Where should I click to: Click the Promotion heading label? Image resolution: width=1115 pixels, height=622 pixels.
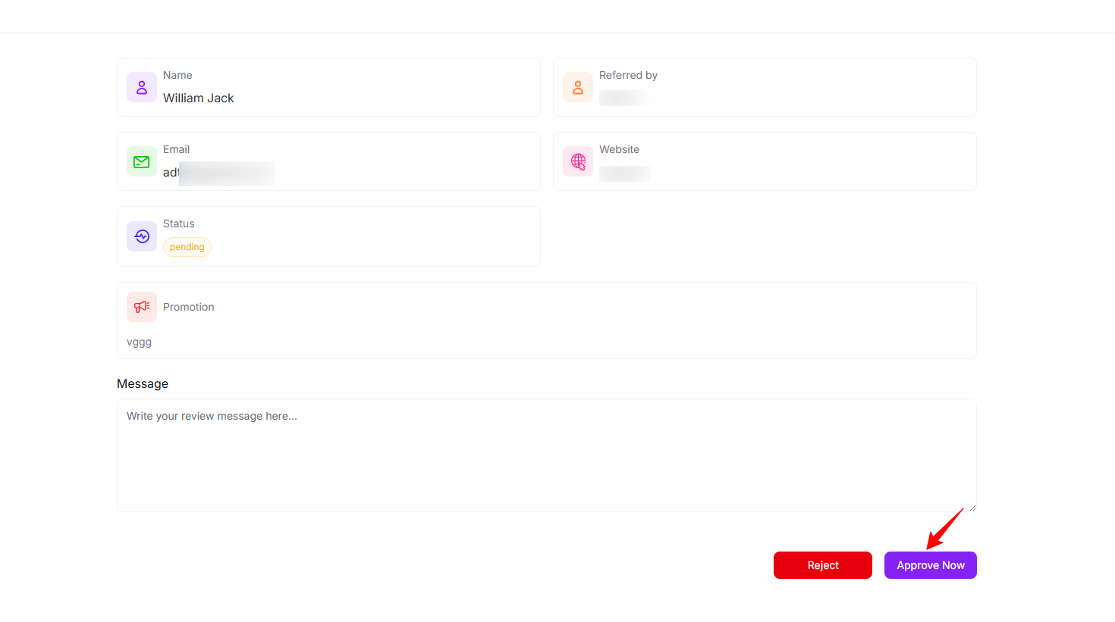[x=189, y=307]
